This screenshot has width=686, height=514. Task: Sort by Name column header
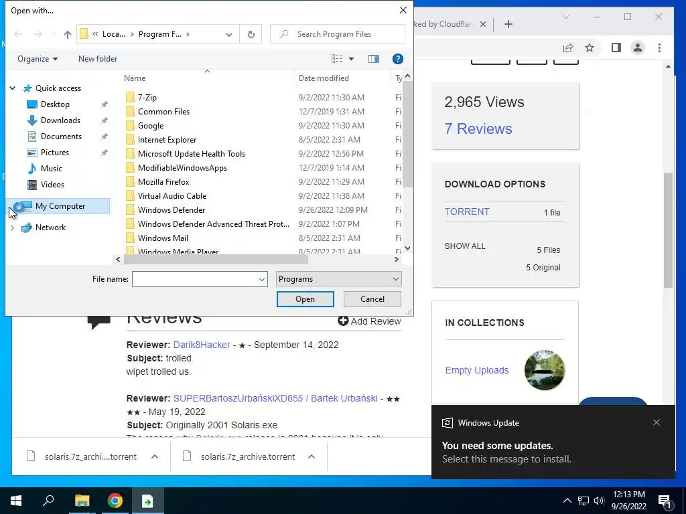(134, 78)
